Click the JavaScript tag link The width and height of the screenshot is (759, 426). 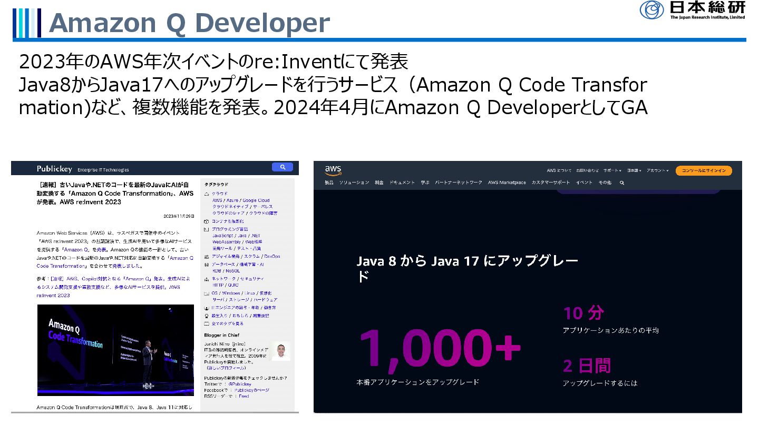click(223, 236)
